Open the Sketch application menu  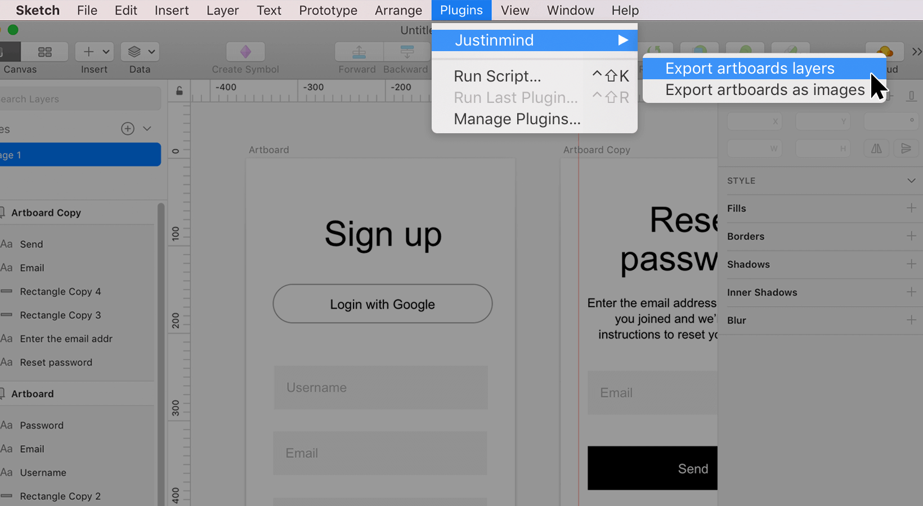pyautogui.click(x=37, y=10)
